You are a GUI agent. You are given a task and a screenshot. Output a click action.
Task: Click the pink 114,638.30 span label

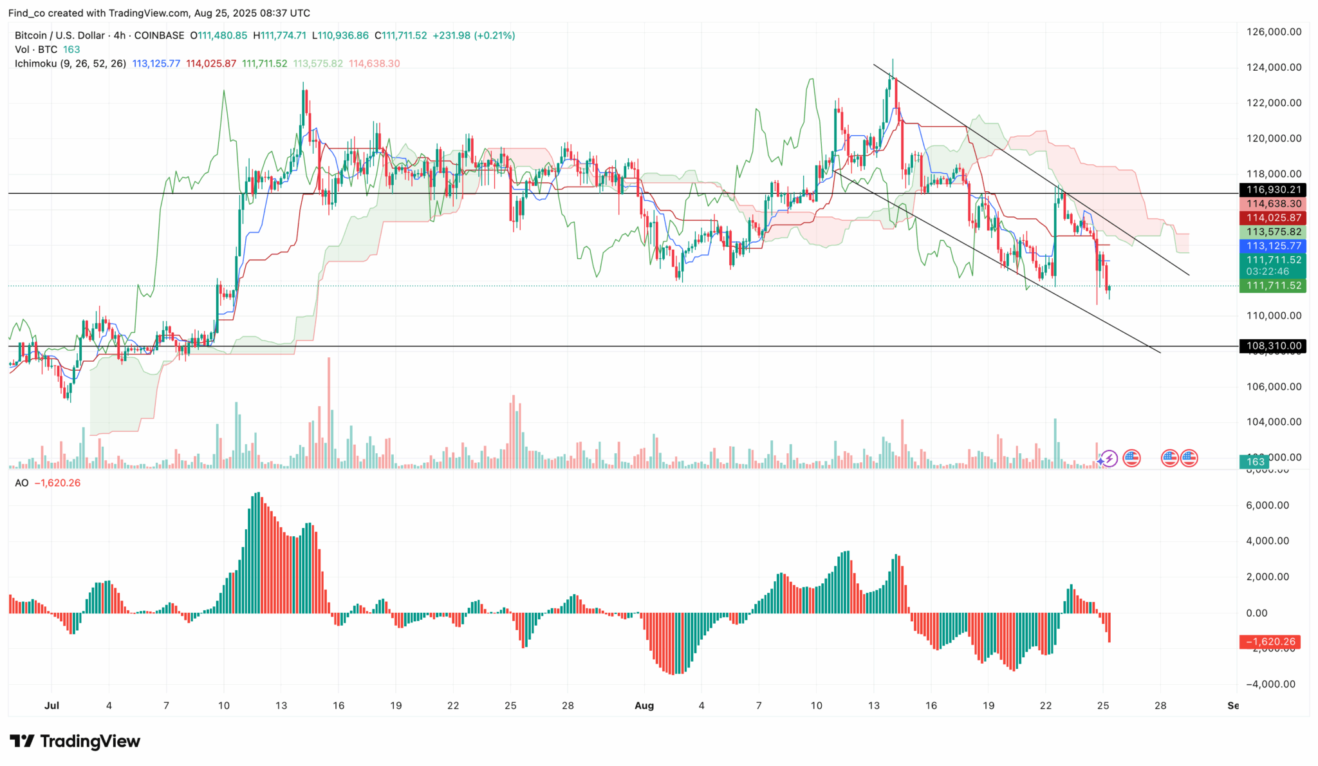[x=1273, y=204]
